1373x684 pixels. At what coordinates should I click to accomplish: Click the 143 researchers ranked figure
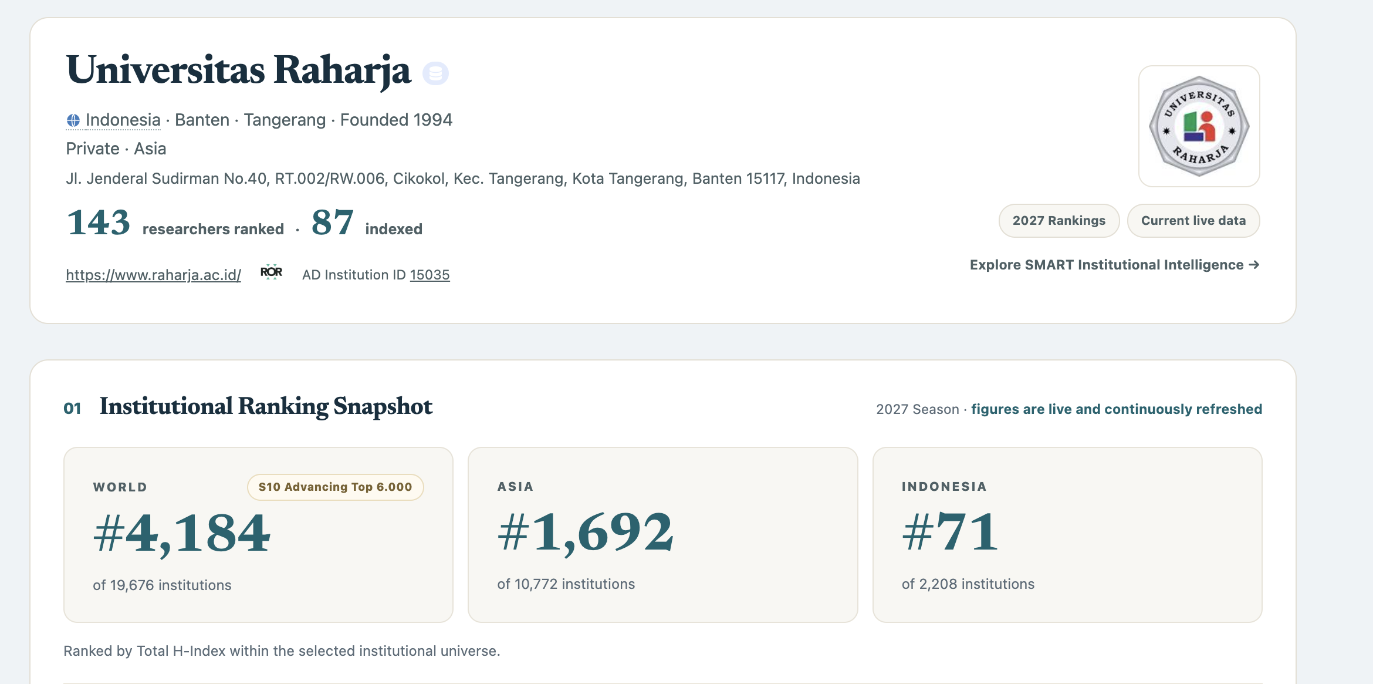pos(175,223)
